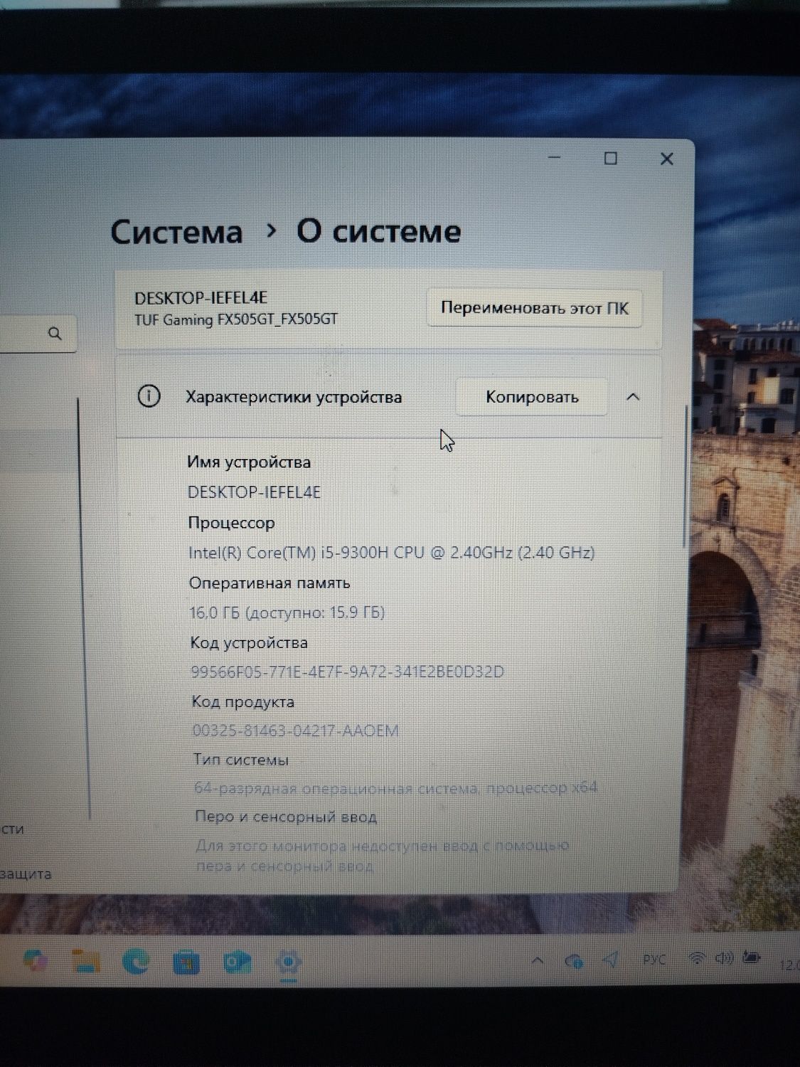Open Wi-Fi network tray icon

(697, 958)
